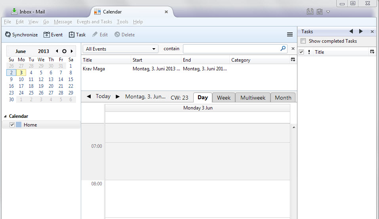This screenshot has width=379, height=219.
Task: Create a new Event from toolbar
Action: tap(53, 34)
